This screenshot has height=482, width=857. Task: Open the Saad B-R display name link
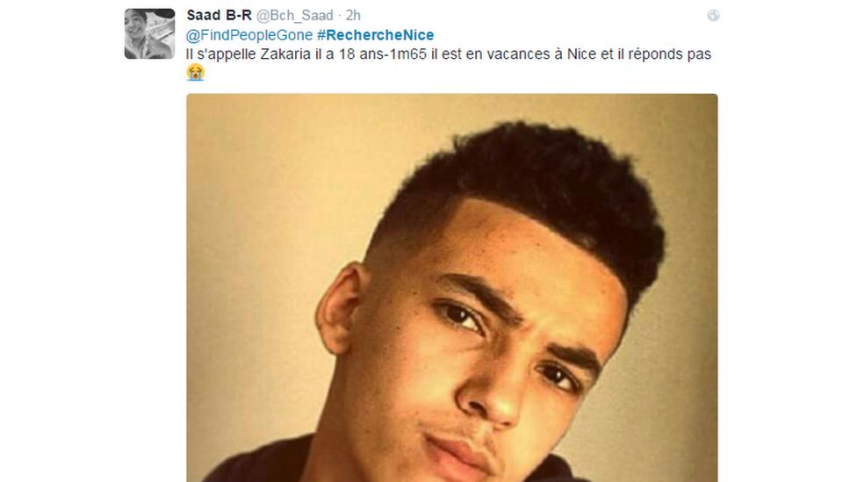tap(220, 15)
